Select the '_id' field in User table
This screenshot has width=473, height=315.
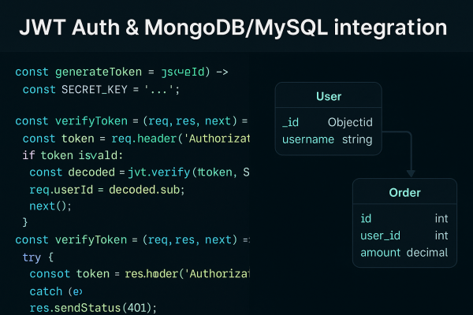pos(290,122)
